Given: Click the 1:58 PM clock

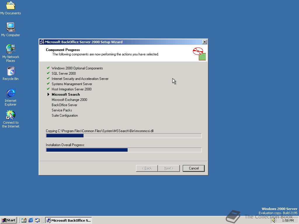Looking at the screenshot, I should [x=288, y=220].
